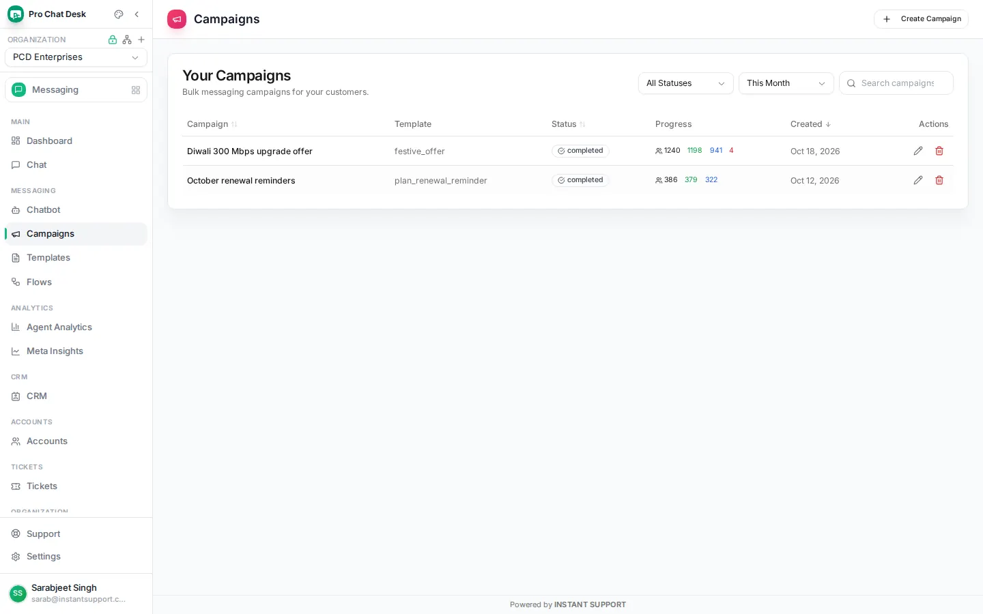Open Templates in the sidebar
Image resolution: width=983 pixels, height=614 pixels.
76,258
